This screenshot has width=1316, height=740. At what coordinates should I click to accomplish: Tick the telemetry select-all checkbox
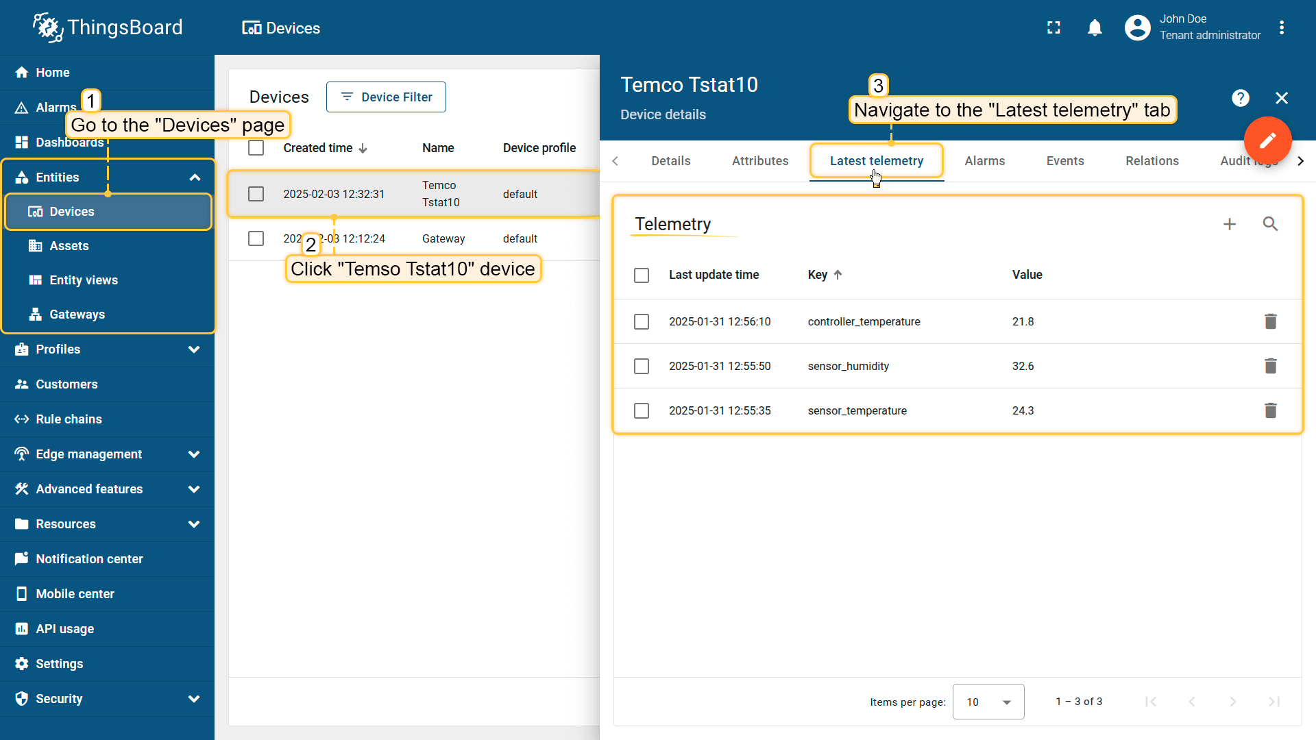point(642,275)
